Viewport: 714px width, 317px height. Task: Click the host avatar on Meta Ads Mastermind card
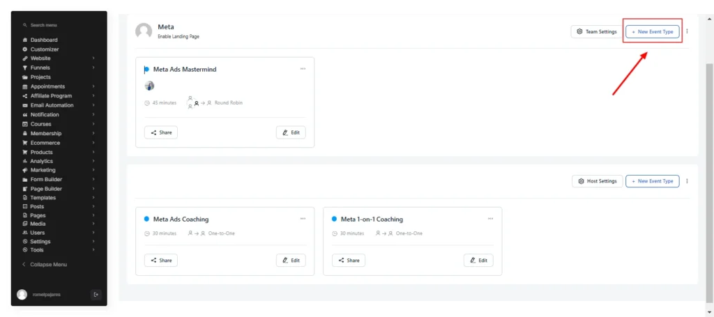coord(149,86)
